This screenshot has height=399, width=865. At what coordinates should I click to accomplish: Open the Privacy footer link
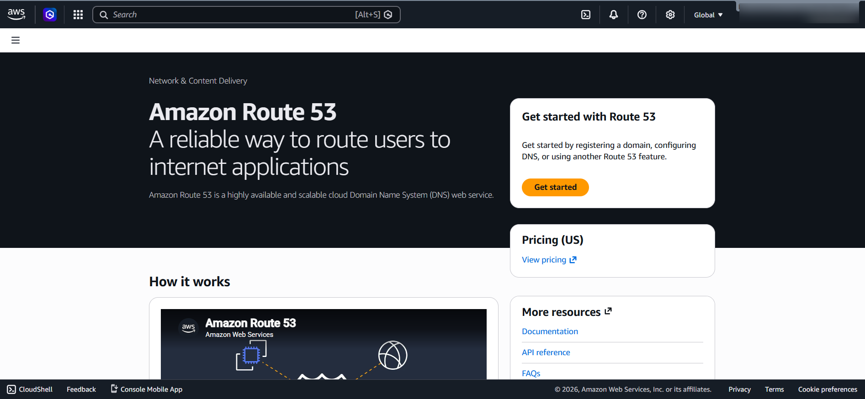point(739,389)
